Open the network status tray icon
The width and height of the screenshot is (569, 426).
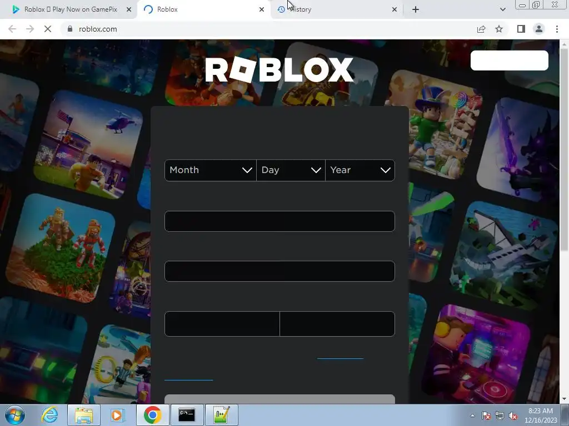click(500, 415)
